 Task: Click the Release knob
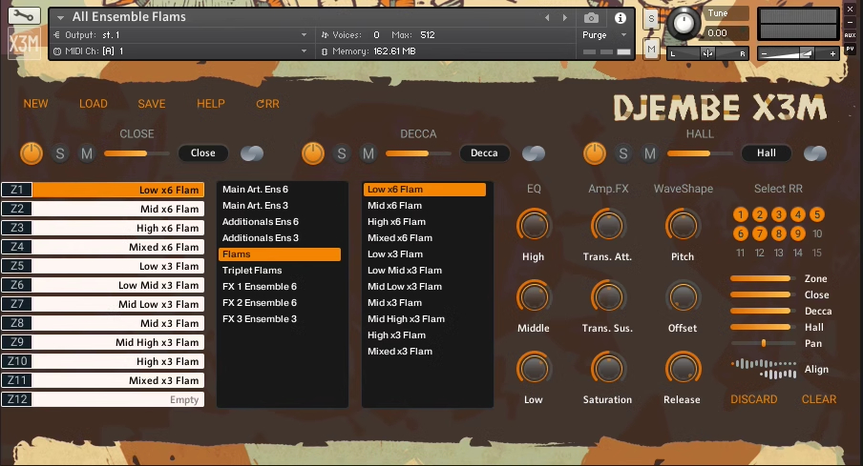point(683,369)
